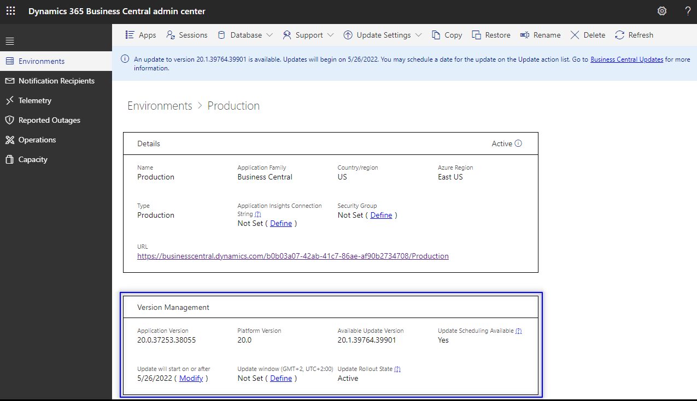Open the Apps panel from the toolbar
This screenshot has width=697, height=401.
click(x=140, y=34)
